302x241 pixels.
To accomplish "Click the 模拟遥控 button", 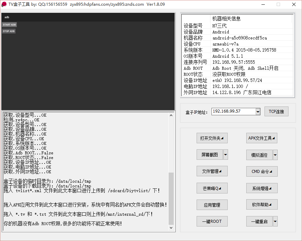I will click(x=259, y=155).
